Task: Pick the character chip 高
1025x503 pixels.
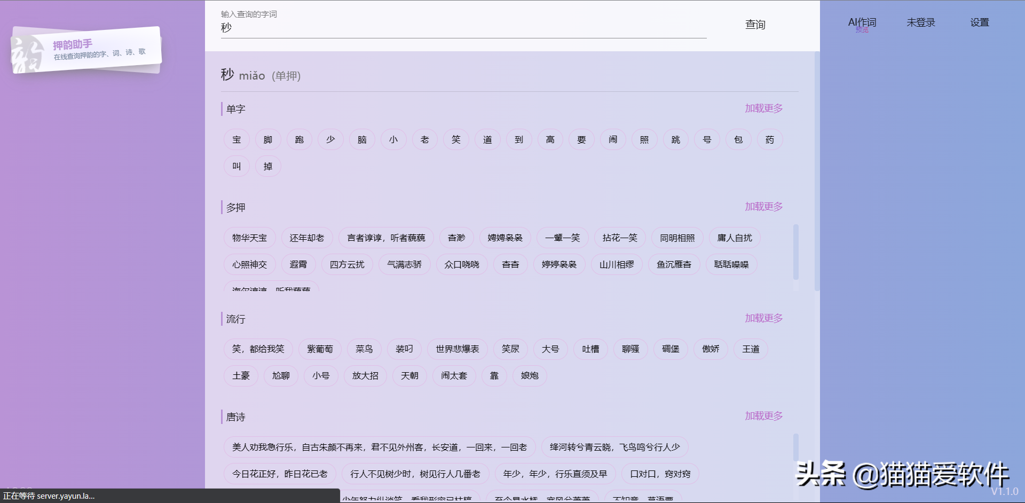Action: point(550,140)
